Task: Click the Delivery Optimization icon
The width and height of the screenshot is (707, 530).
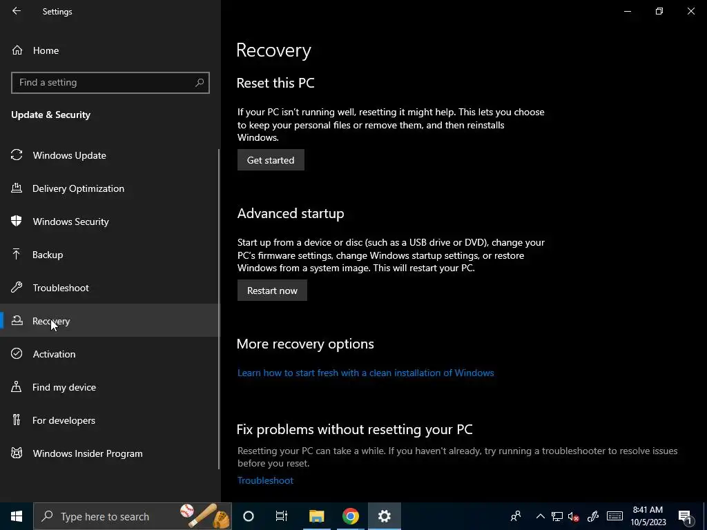Action: (x=17, y=188)
